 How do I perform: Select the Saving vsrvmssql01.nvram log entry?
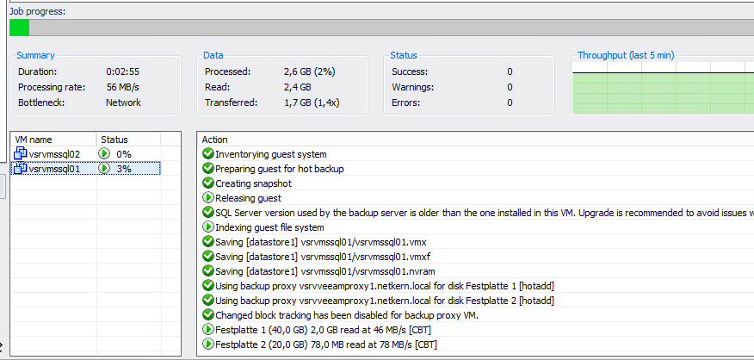point(476,271)
